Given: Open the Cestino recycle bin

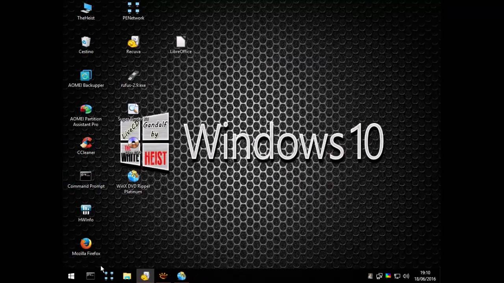Looking at the screenshot, I should [86, 45].
